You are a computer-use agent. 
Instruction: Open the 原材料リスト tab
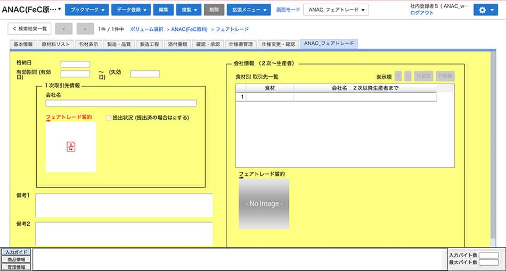[x=55, y=44]
